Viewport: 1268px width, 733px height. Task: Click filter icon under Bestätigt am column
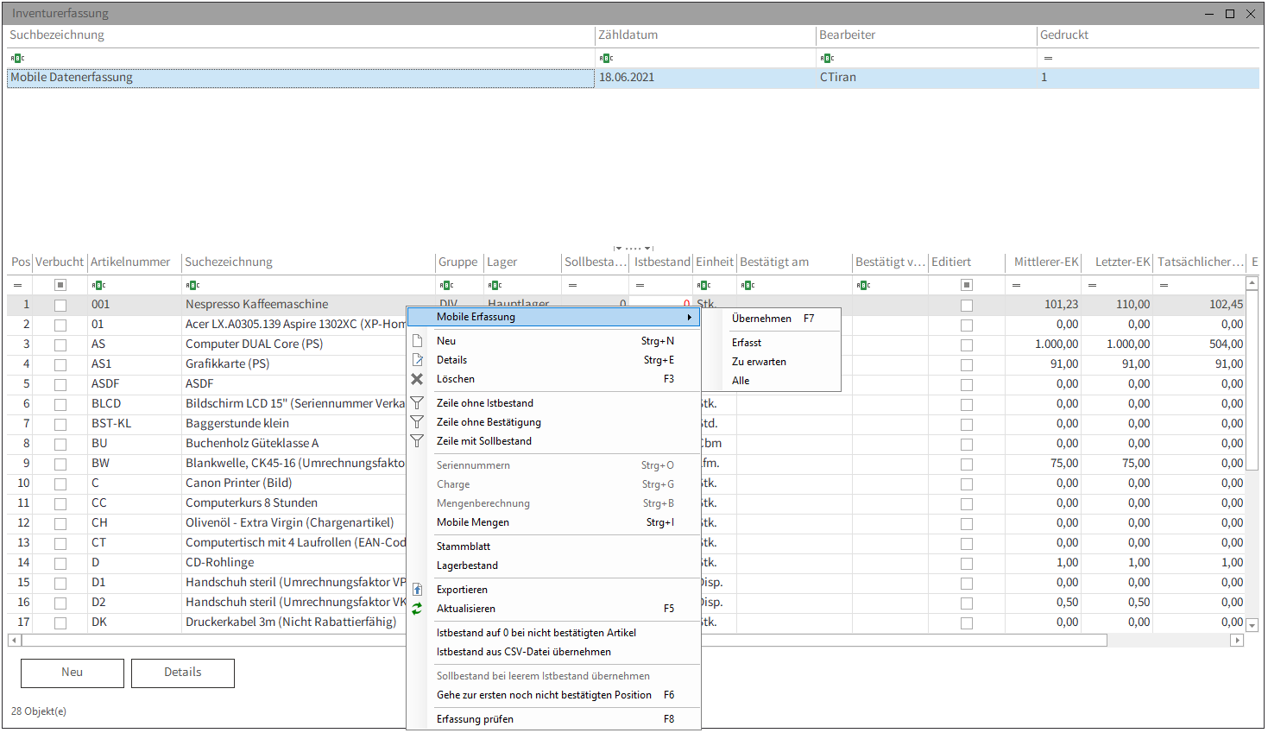click(748, 285)
